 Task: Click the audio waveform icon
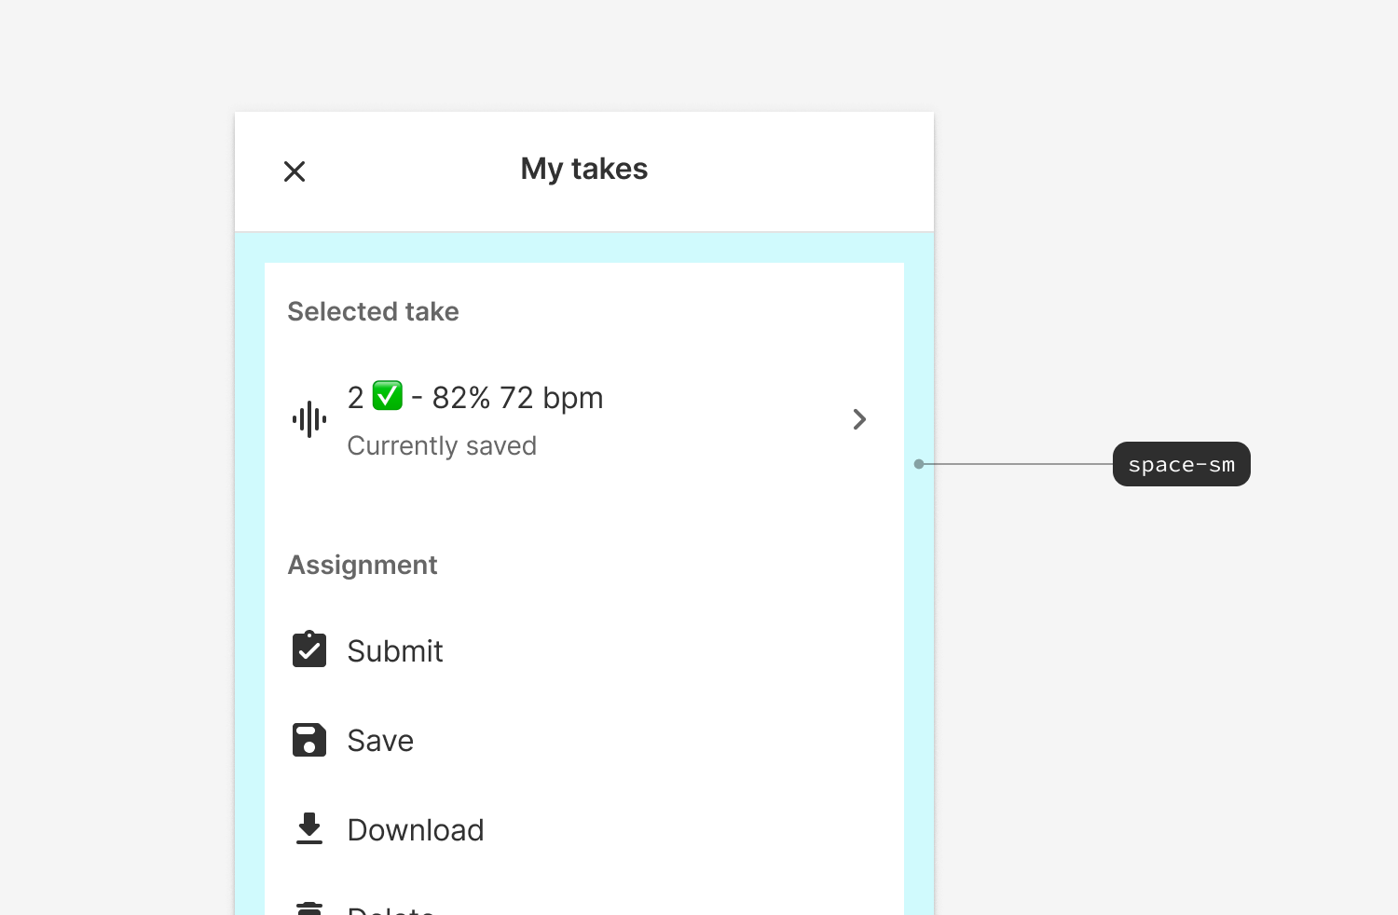pos(309,420)
